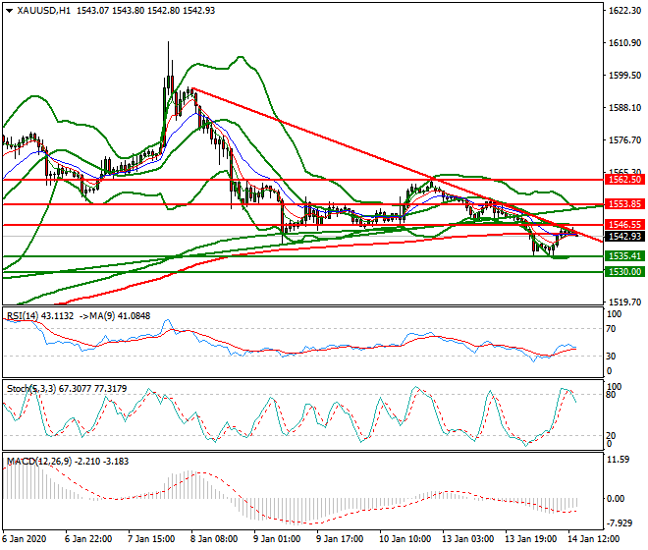648x550 pixels.
Task: Click the 6 Jan 2020 date label
Action: pyautogui.click(x=24, y=539)
